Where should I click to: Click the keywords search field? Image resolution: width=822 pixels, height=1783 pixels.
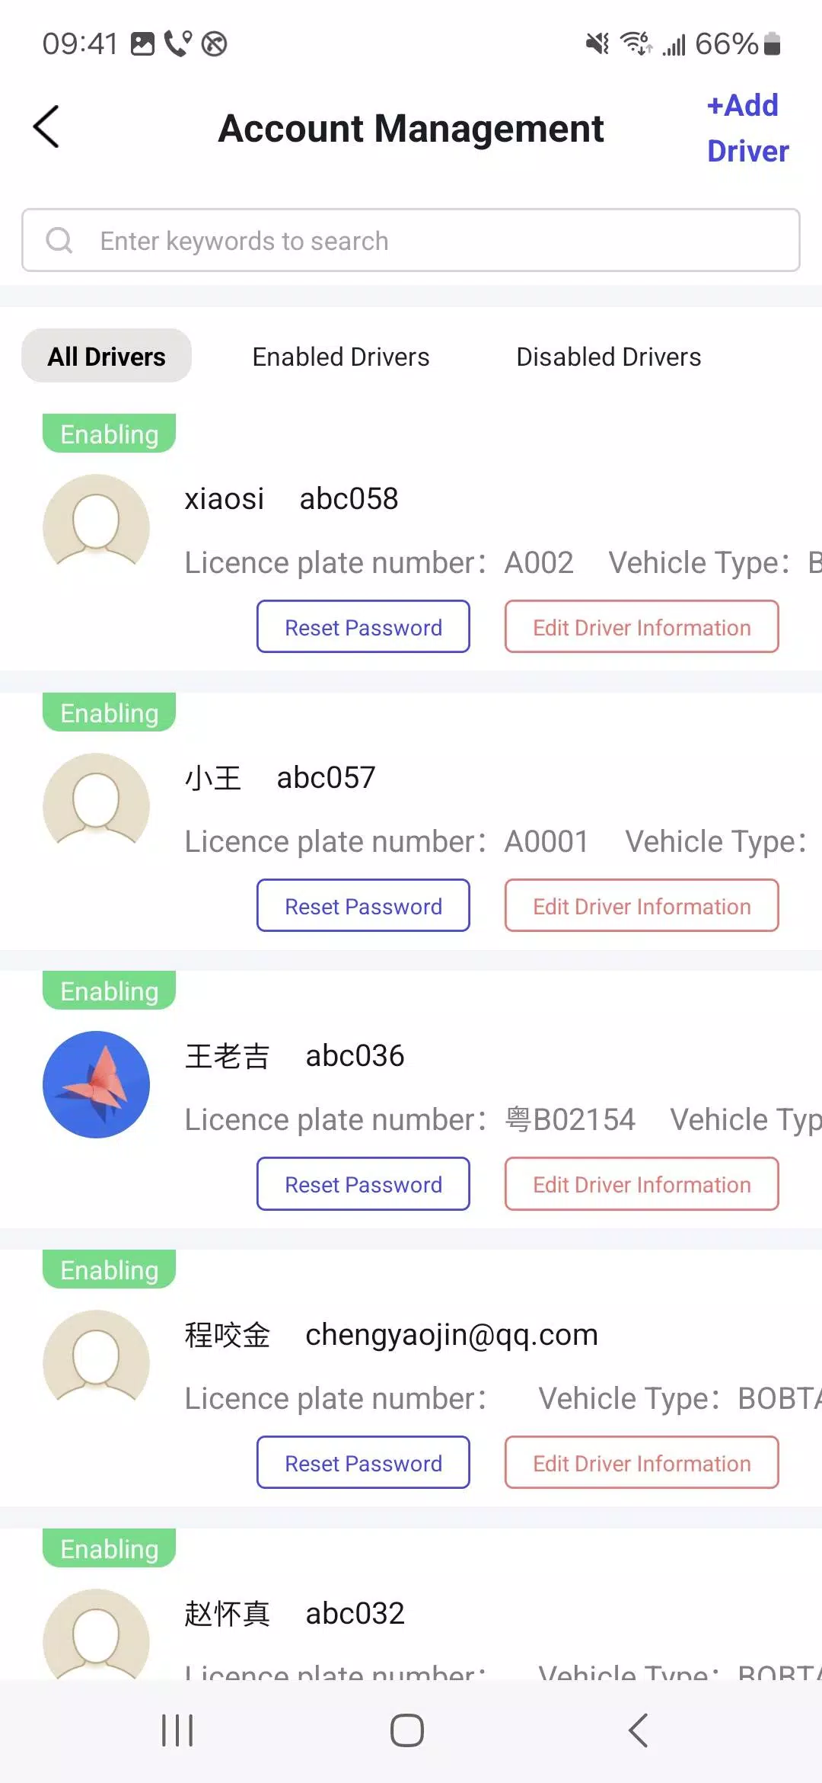304,240
